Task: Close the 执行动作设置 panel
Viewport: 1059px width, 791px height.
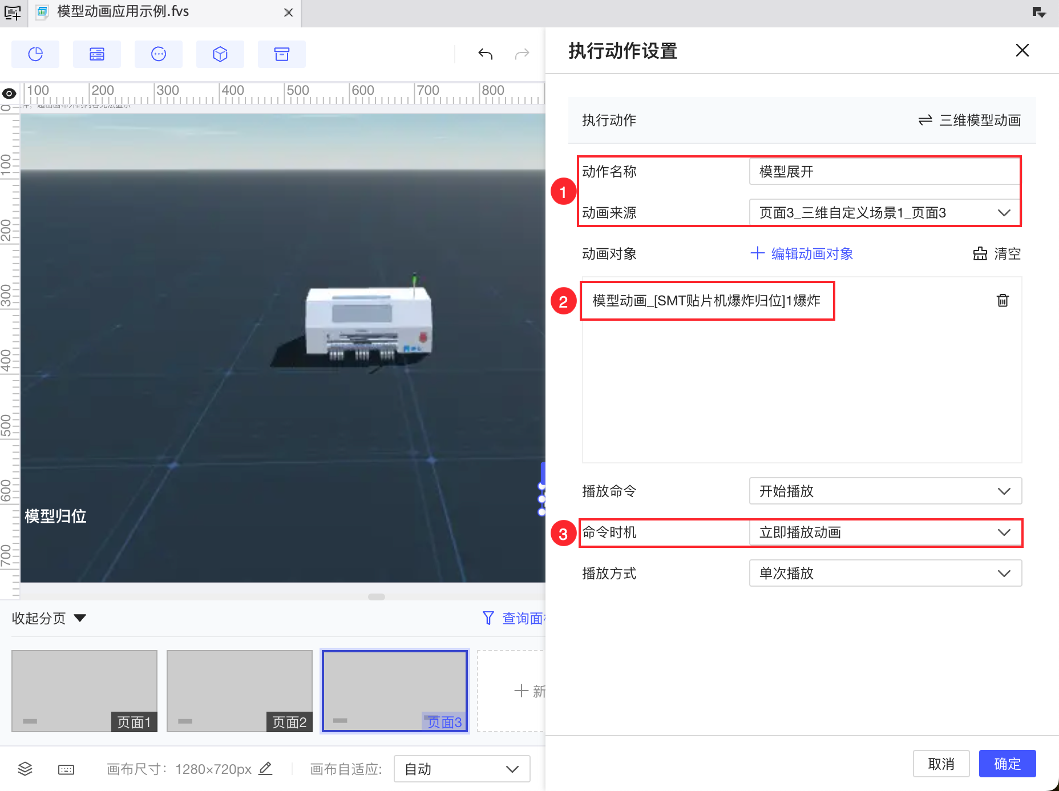Action: tap(1022, 50)
